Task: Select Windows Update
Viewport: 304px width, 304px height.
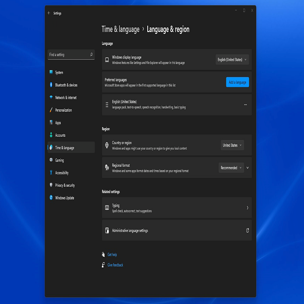Action: click(71, 198)
